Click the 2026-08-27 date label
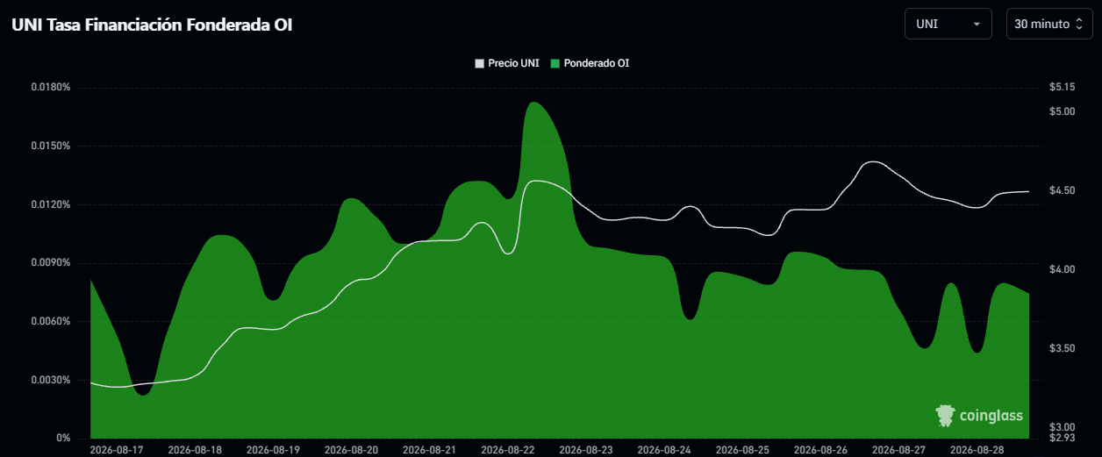Image resolution: width=1102 pixels, height=457 pixels. point(898,449)
